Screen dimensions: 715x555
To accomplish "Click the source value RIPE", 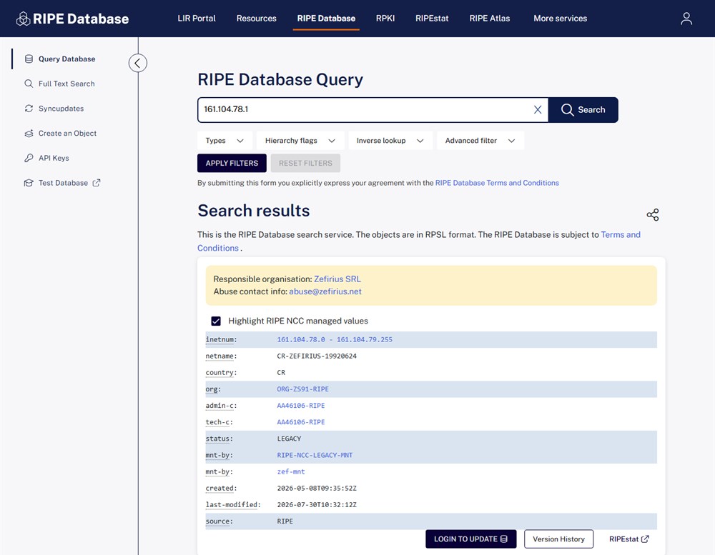I will tap(285, 521).
